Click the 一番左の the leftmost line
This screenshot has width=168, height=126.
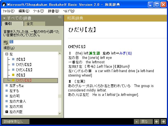click(86, 62)
